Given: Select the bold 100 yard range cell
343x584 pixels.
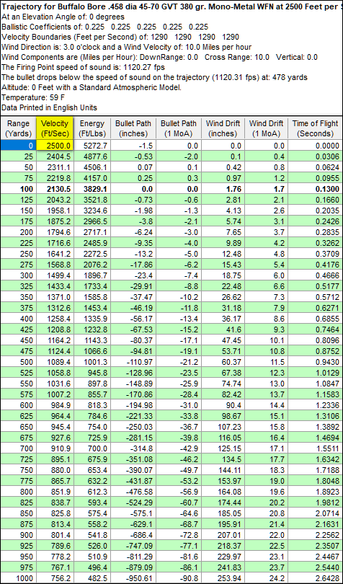Looking at the screenshot, I should 18,189.
